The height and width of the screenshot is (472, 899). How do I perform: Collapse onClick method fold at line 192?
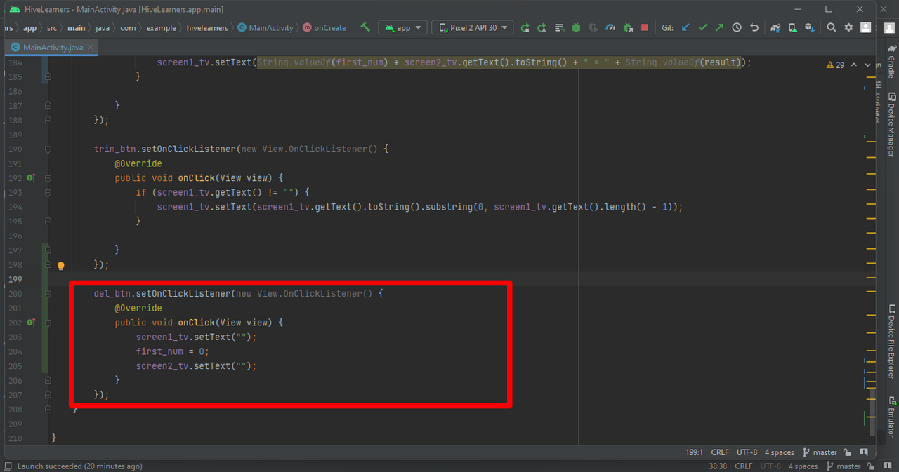pos(48,178)
